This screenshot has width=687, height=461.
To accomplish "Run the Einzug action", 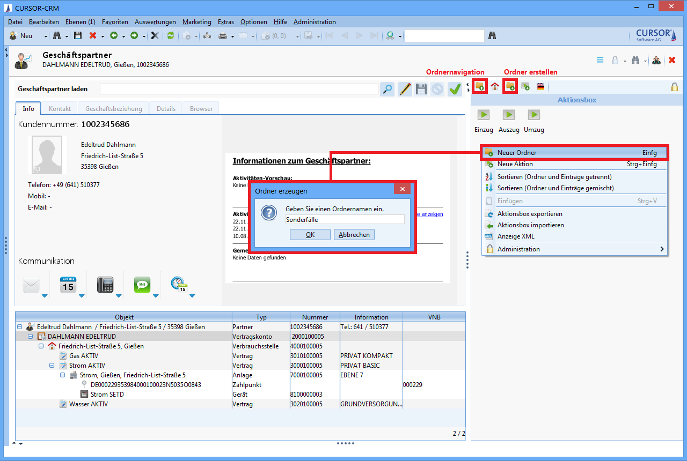I will [484, 115].
